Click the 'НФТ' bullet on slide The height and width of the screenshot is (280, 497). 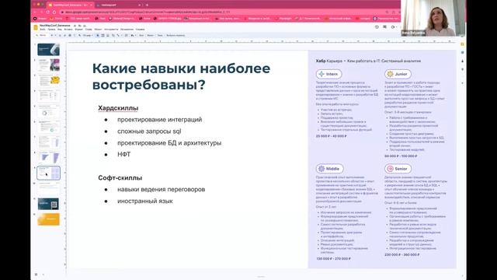pyautogui.click(x=124, y=154)
